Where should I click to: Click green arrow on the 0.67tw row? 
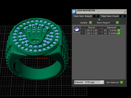pyautogui.click(x=119, y=30)
